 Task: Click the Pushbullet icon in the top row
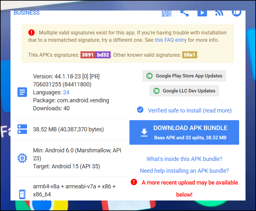[x=237, y=13]
